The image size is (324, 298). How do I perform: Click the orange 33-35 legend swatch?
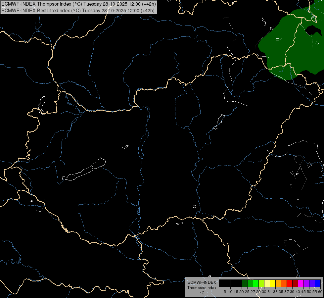tap(278, 283)
